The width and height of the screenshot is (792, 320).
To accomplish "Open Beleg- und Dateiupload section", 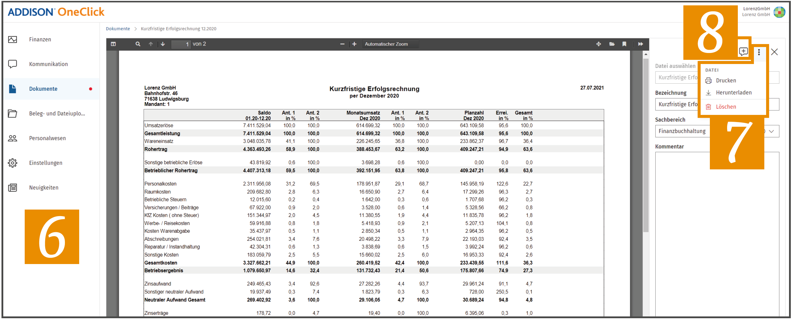I will click(57, 113).
